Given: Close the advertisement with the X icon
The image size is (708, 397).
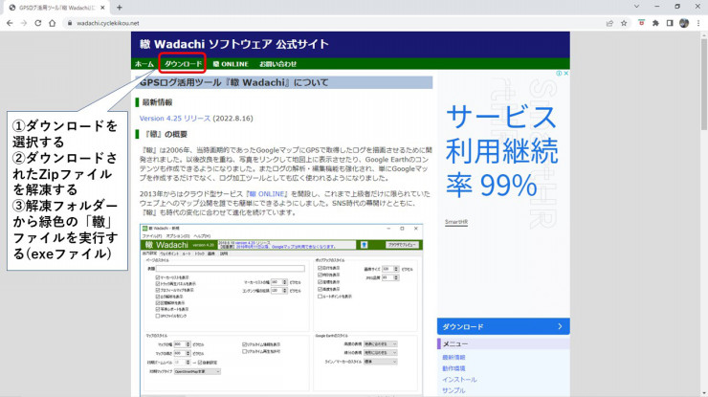Looking at the screenshot, I should click(x=566, y=73).
